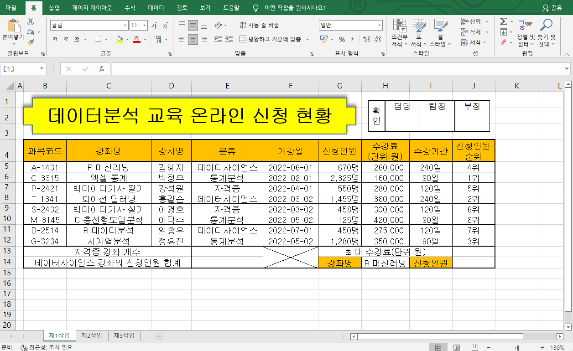Click the Bottom Align icon
573x351 pixels.
pos(204,26)
